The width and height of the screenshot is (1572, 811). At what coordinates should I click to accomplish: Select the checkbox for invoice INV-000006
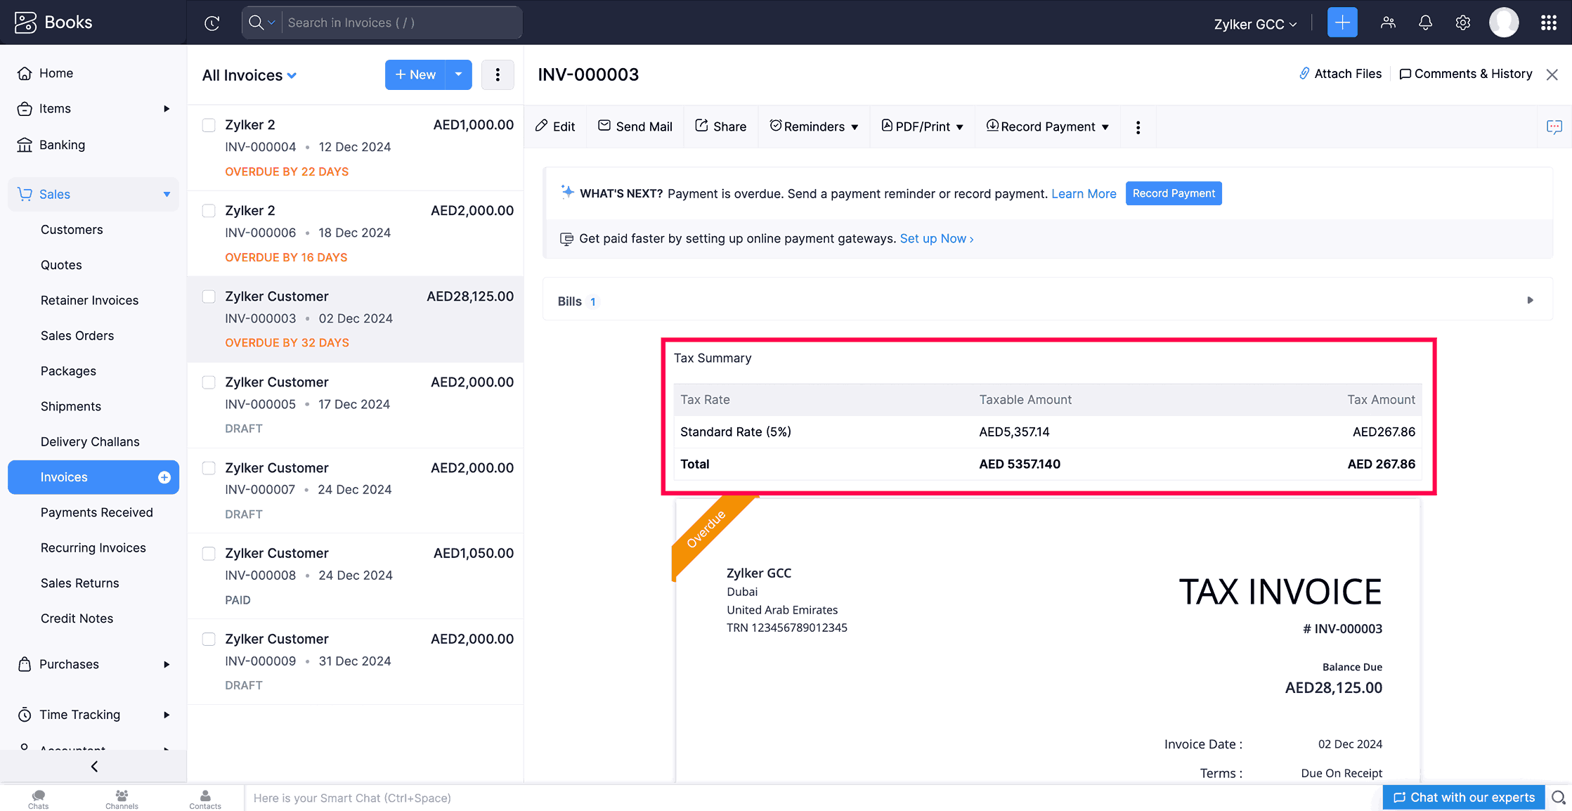point(209,211)
